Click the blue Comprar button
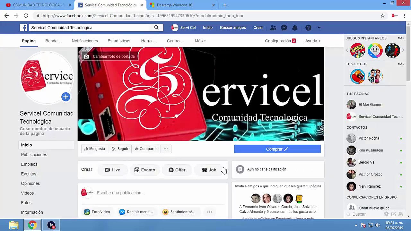This screenshot has width=411, height=231. point(277,149)
